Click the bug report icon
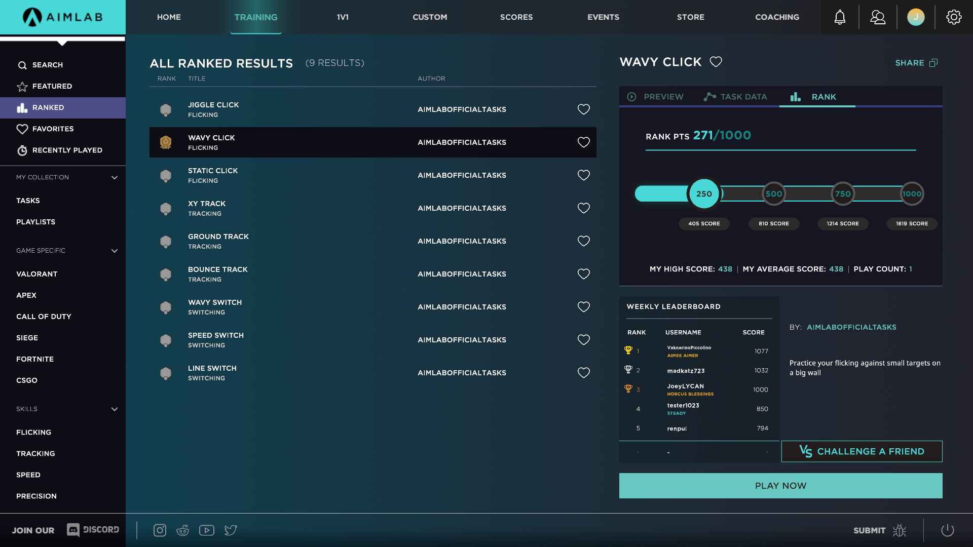This screenshot has height=547, width=973. [x=900, y=530]
